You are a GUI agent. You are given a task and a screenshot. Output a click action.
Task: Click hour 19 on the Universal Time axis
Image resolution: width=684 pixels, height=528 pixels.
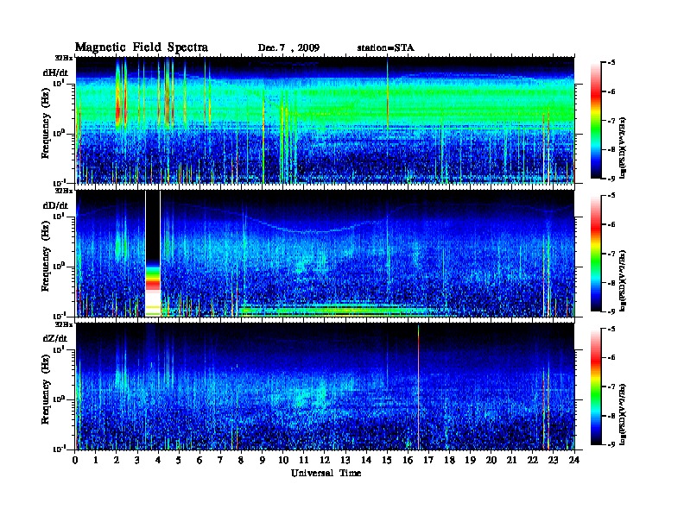click(470, 460)
